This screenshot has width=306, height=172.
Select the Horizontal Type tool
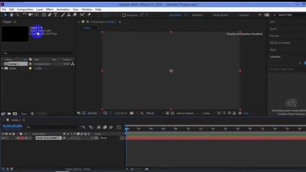(x=55, y=15)
